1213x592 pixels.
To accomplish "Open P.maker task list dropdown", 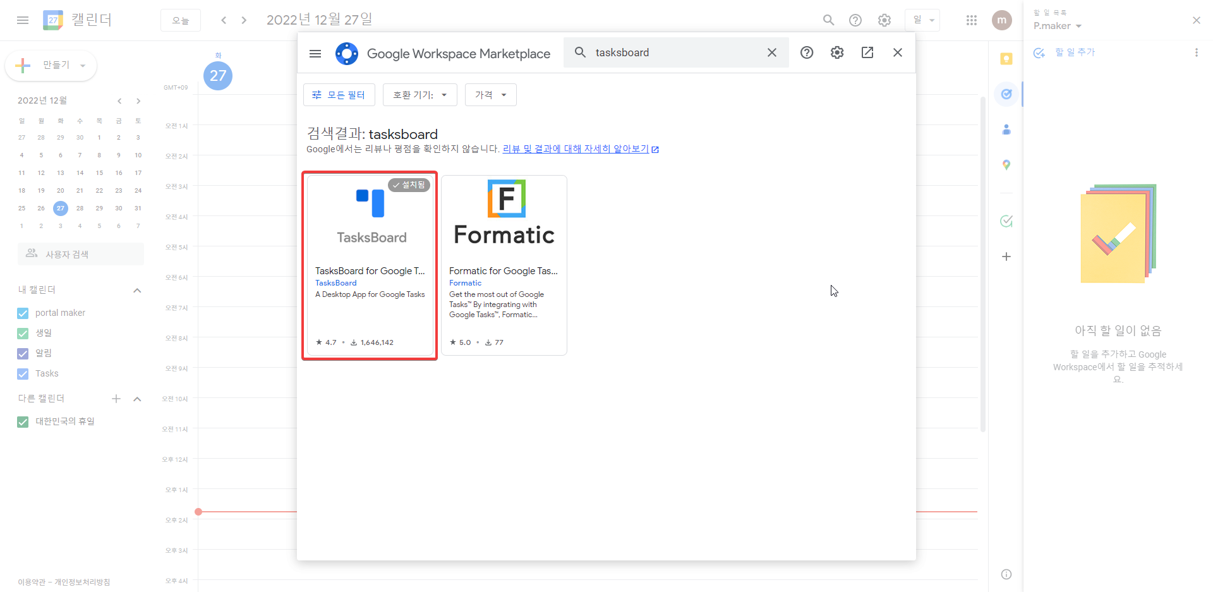I will click(1058, 26).
